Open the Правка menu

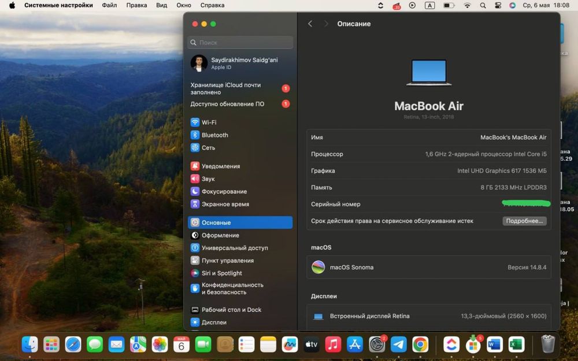click(136, 5)
